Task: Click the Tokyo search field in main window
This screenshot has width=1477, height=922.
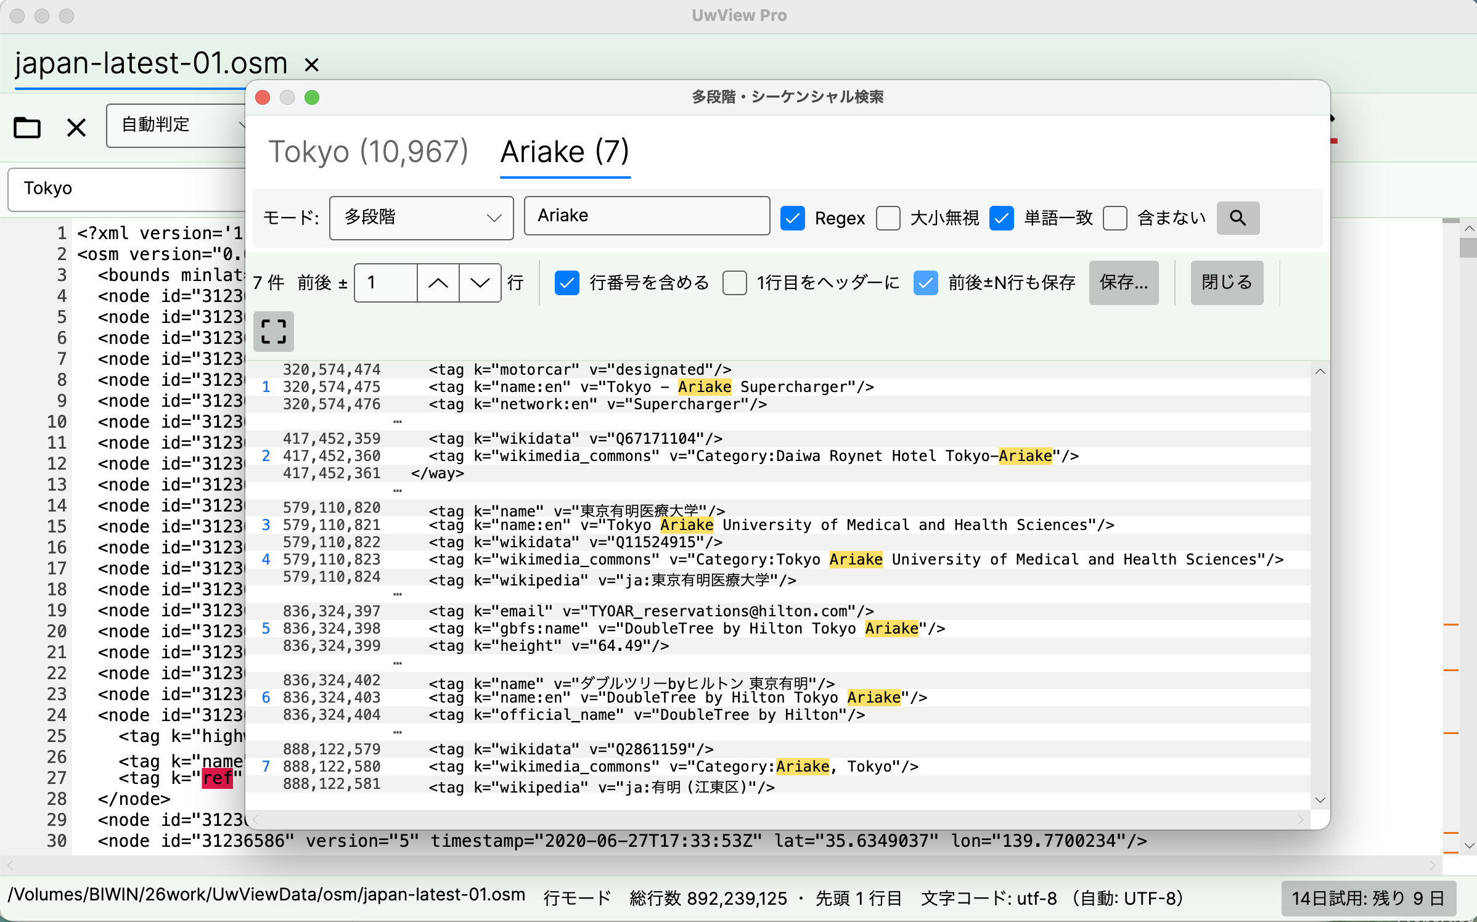Action: click(x=126, y=189)
